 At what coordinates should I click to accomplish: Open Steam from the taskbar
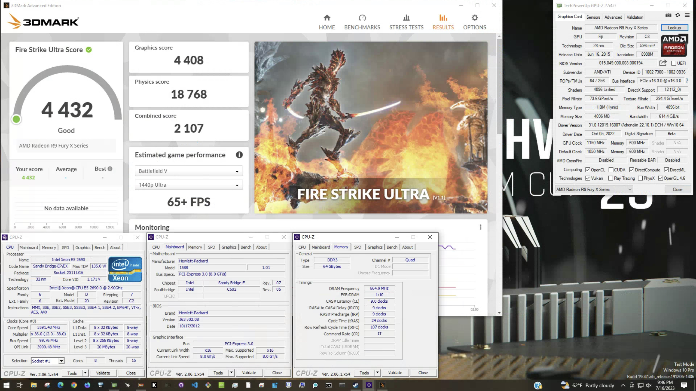pyautogui.click(x=355, y=385)
